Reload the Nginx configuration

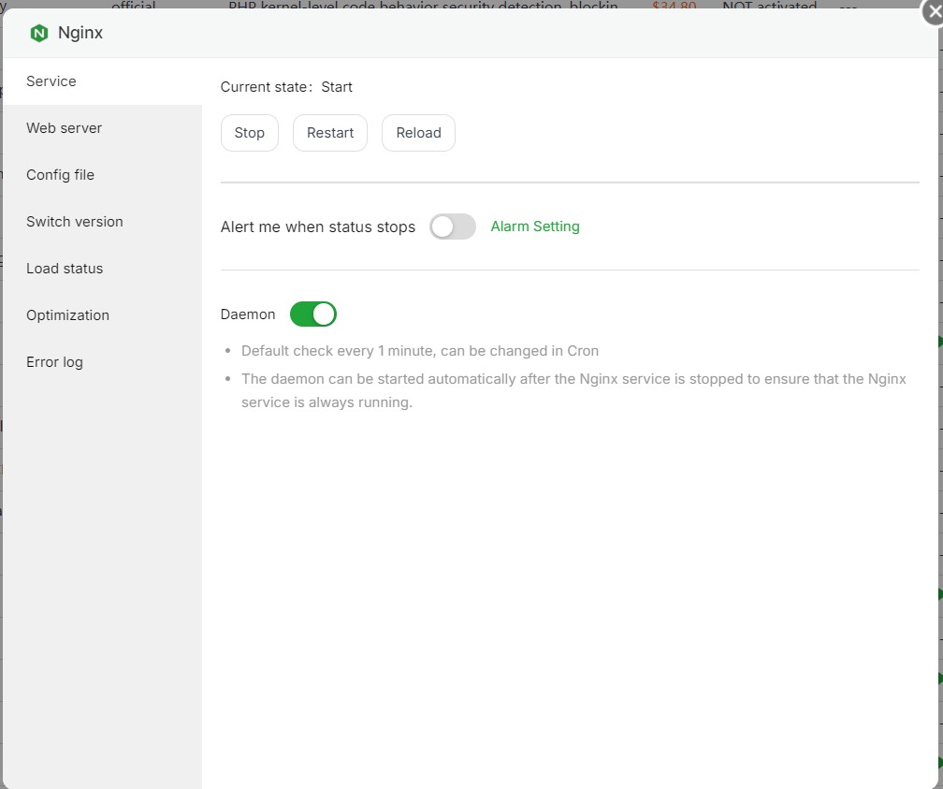pyautogui.click(x=418, y=133)
